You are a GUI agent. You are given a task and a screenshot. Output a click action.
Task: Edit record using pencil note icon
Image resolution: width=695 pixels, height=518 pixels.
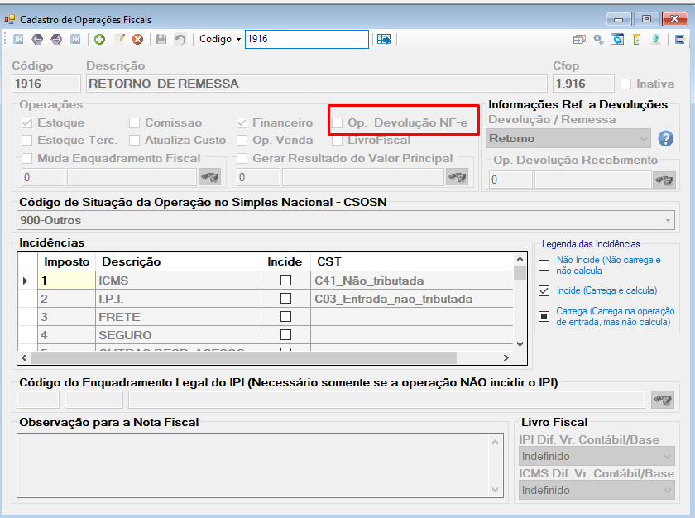point(120,40)
